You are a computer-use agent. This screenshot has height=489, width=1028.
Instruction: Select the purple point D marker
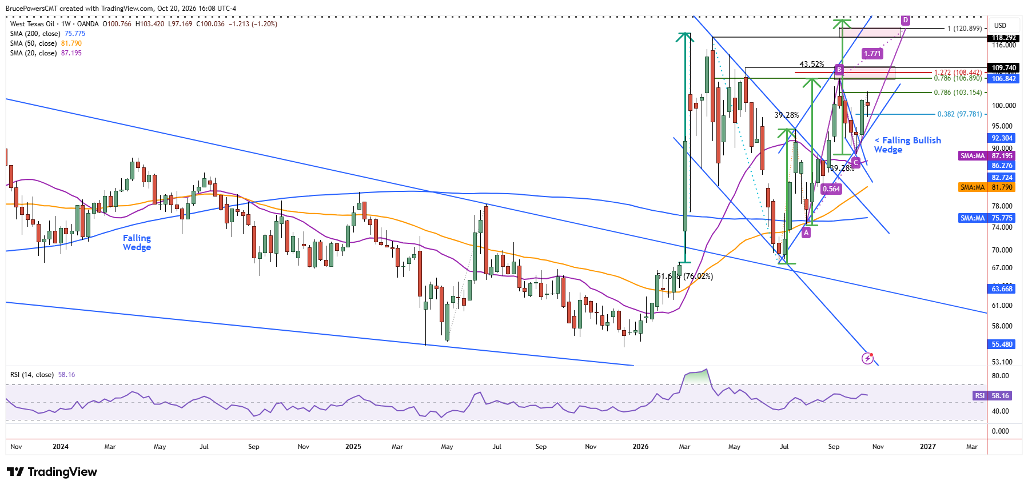[x=906, y=20]
